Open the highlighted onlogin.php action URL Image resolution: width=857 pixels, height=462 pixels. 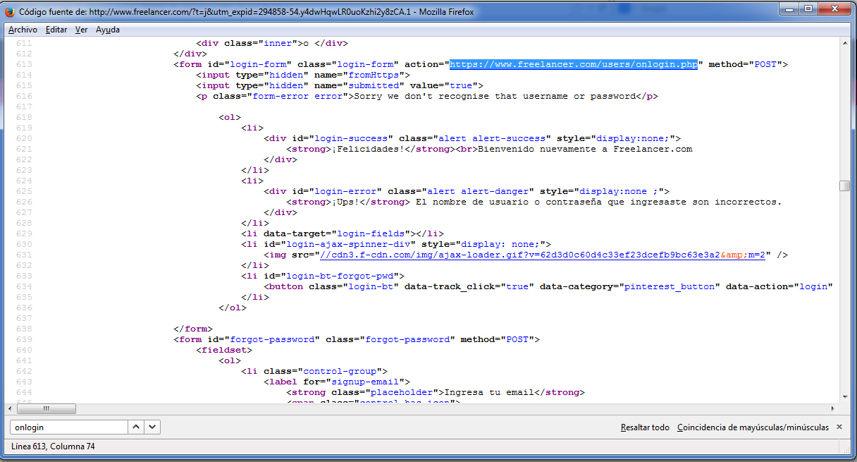tap(574, 64)
